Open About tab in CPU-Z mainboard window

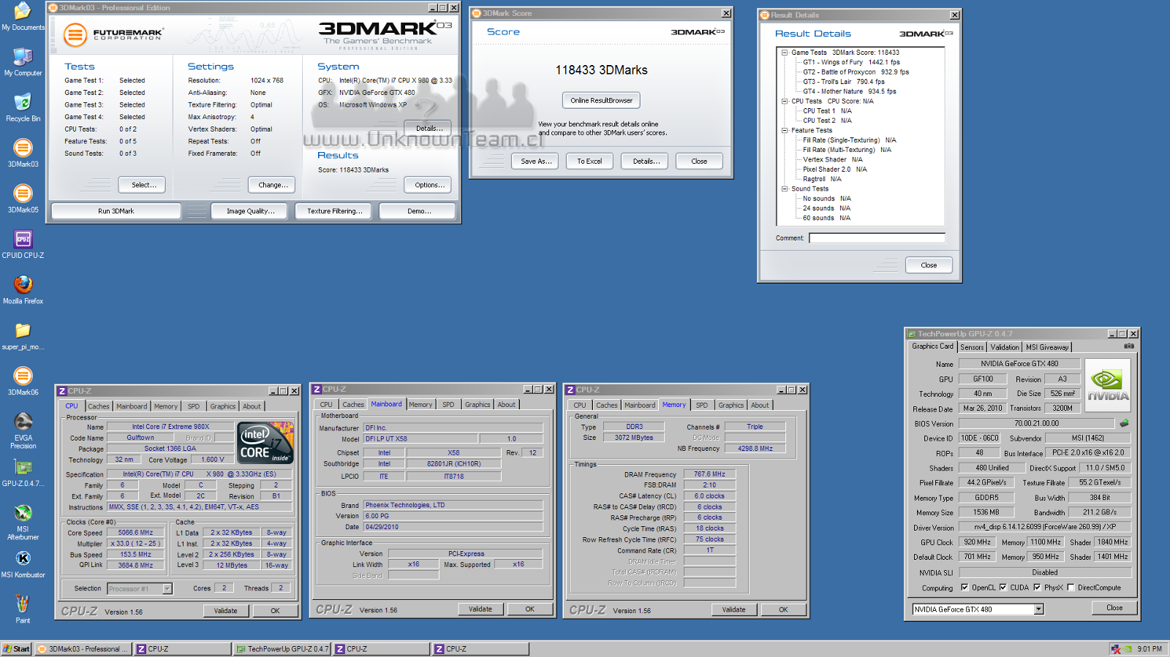click(x=507, y=404)
